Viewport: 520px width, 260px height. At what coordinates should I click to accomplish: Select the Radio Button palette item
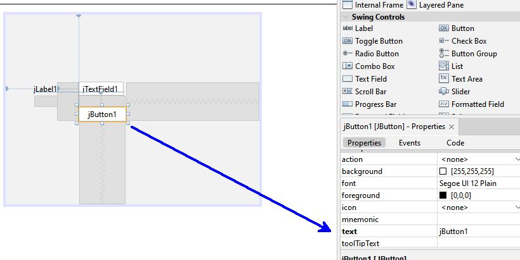pos(377,54)
